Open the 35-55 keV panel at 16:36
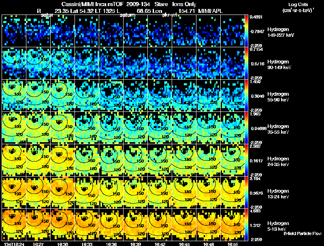324x246 pixels. pyautogui.click(x=111, y=128)
